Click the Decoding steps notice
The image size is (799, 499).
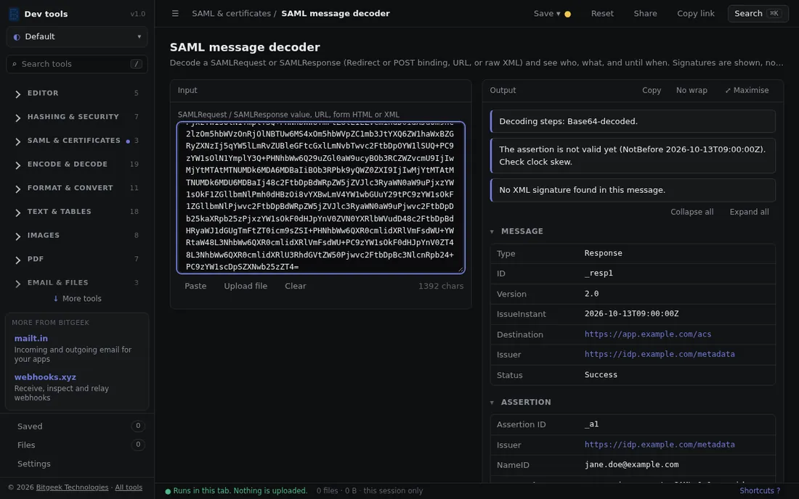tap(633, 122)
